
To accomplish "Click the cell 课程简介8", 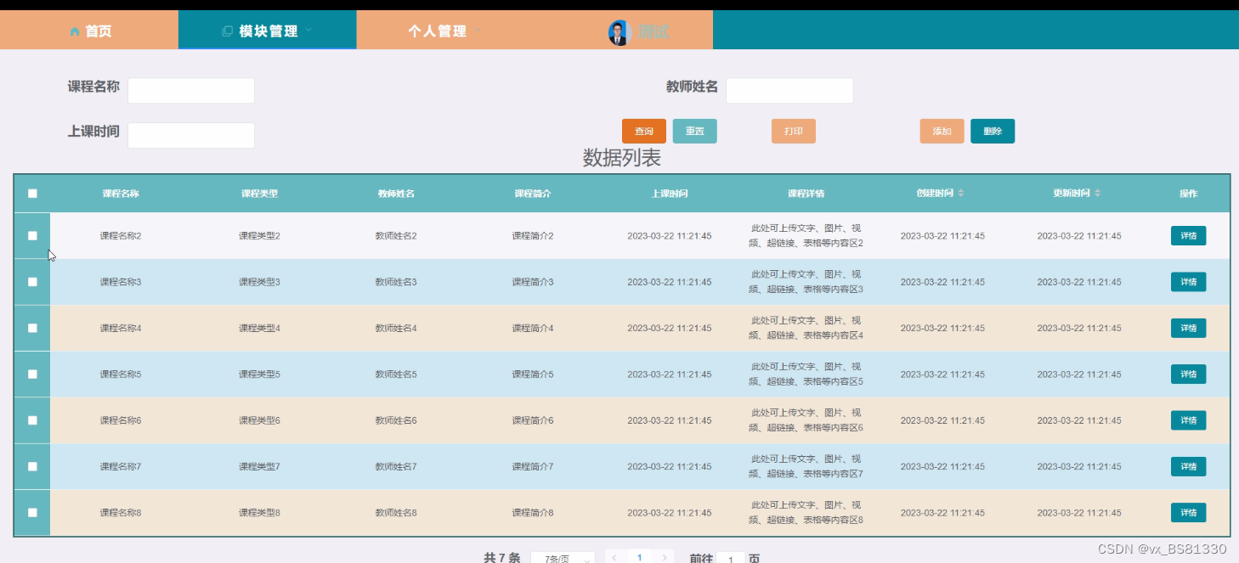I will click(533, 513).
